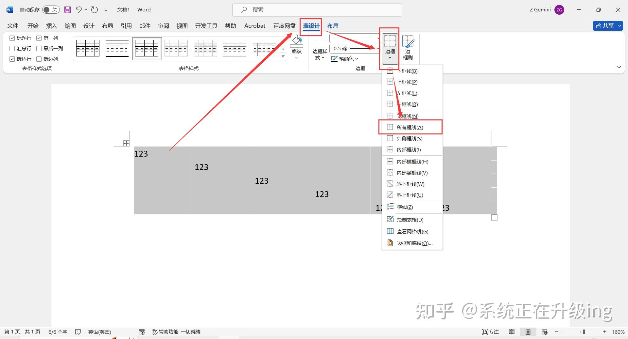The image size is (628, 339).
Task: Click the Redo icon
Action: click(95, 10)
